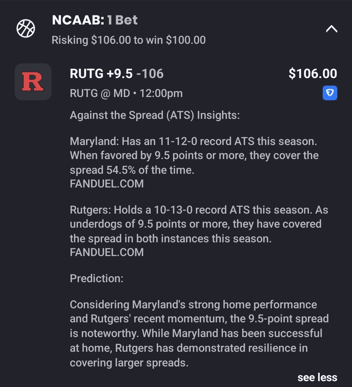Open FANDUEL.COM link under Maryland insights
Image resolution: width=352 pixels, height=387 pixels.
pyautogui.click(x=107, y=184)
